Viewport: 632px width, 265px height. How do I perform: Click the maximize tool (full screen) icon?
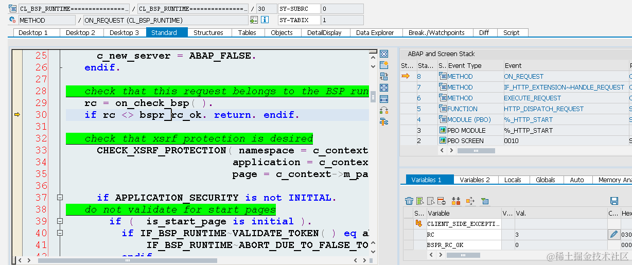point(383,87)
